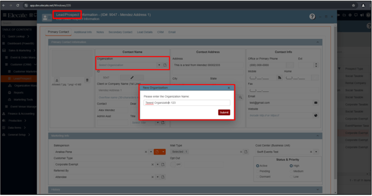Click the trash icon under photo area

click(x=87, y=80)
